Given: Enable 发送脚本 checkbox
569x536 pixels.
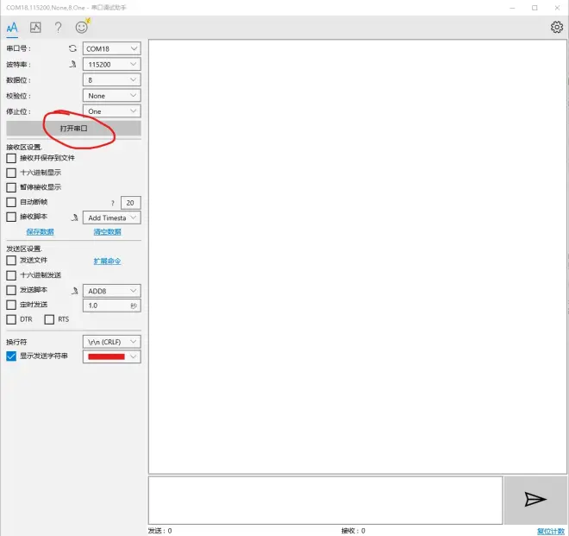Looking at the screenshot, I should [x=11, y=290].
